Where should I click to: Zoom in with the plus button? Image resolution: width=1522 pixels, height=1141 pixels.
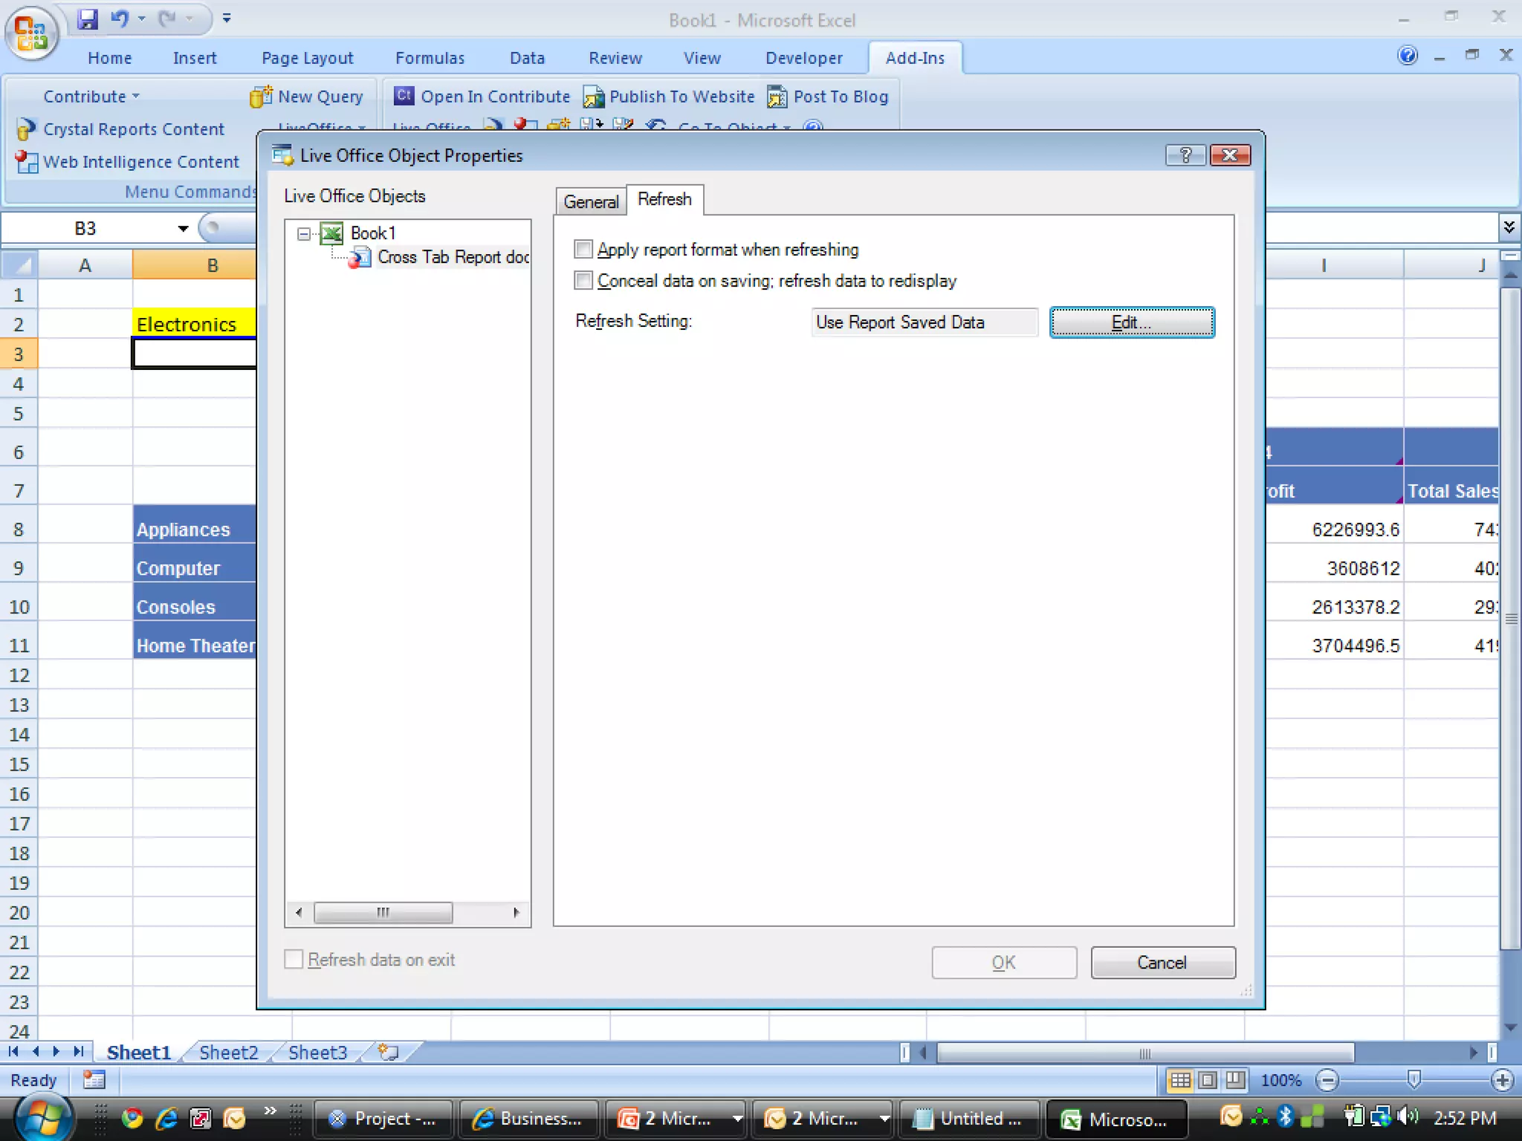[x=1502, y=1080]
